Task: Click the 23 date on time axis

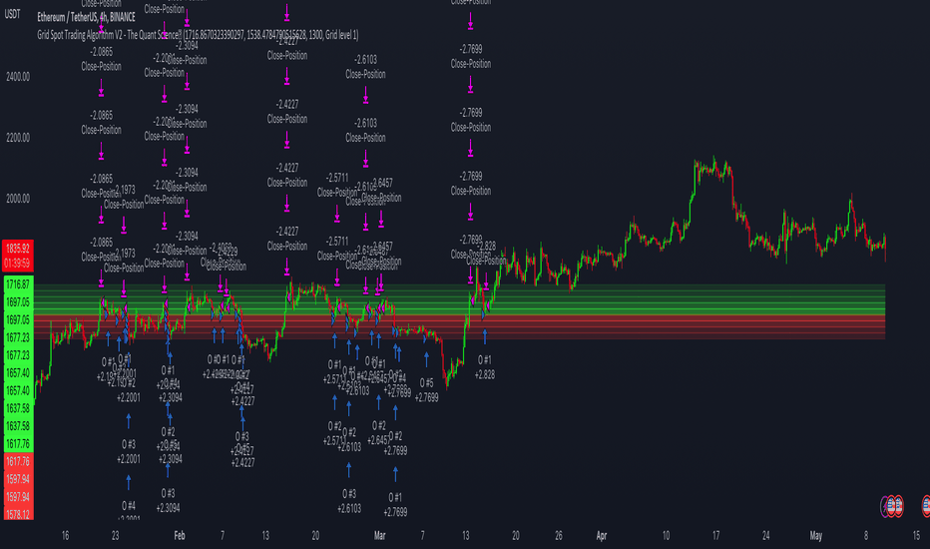Action: click(x=115, y=536)
